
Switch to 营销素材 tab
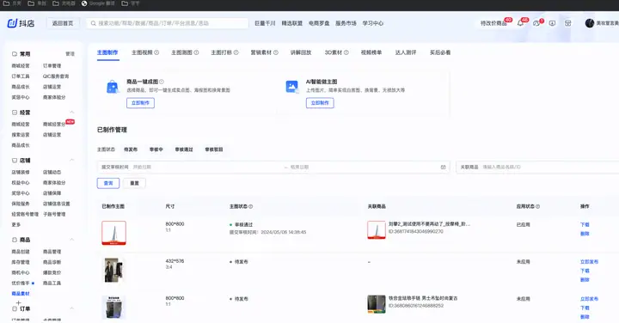click(x=261, y=52)
